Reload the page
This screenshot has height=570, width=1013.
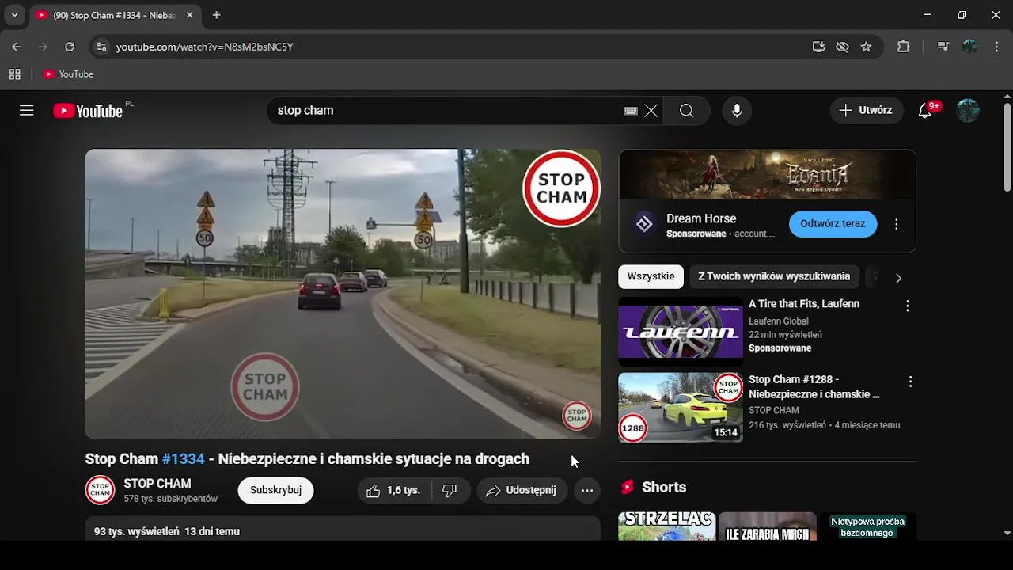pos(70,47)
